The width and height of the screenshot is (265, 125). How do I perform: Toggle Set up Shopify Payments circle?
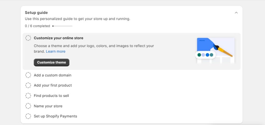(x=28, y=116)
